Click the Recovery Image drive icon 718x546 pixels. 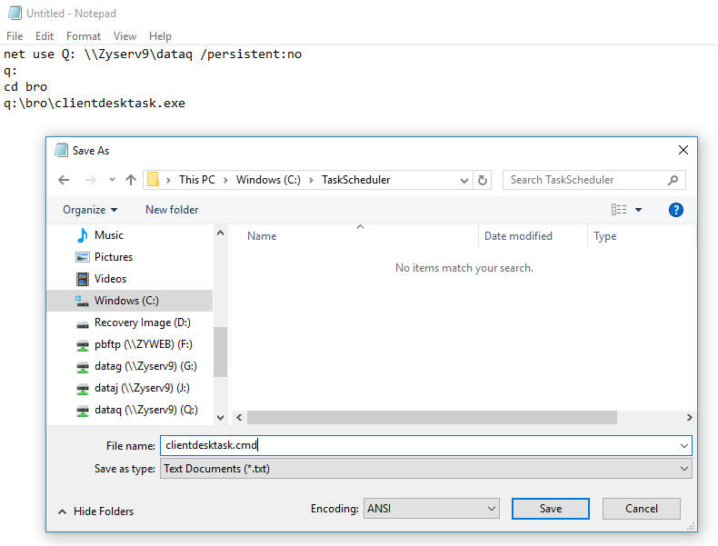coord(83,324)
